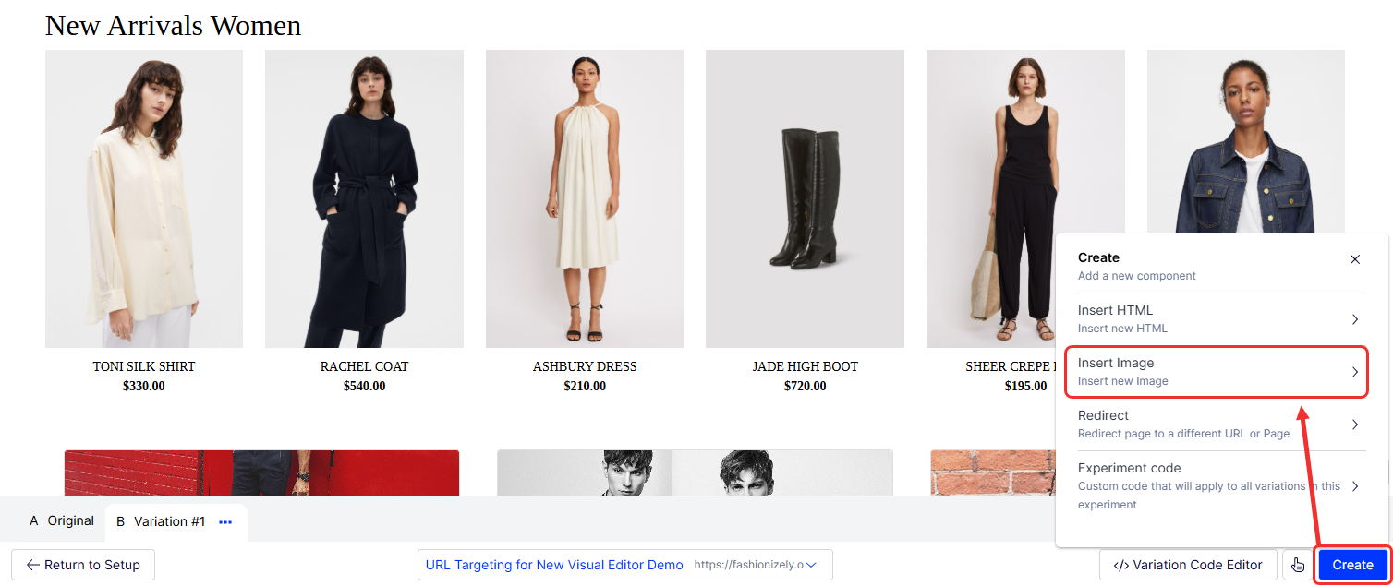This screenshot has width=1393, height=586.
Task: Switch to the Original variation tab
Action: pyautogui.click(x=62, y=521)
